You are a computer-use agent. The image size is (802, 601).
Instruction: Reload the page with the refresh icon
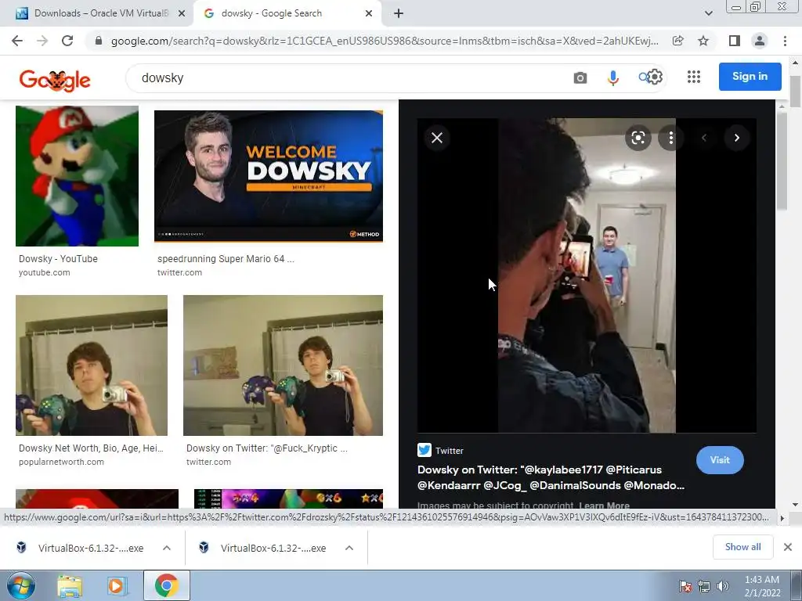(67, 41)
